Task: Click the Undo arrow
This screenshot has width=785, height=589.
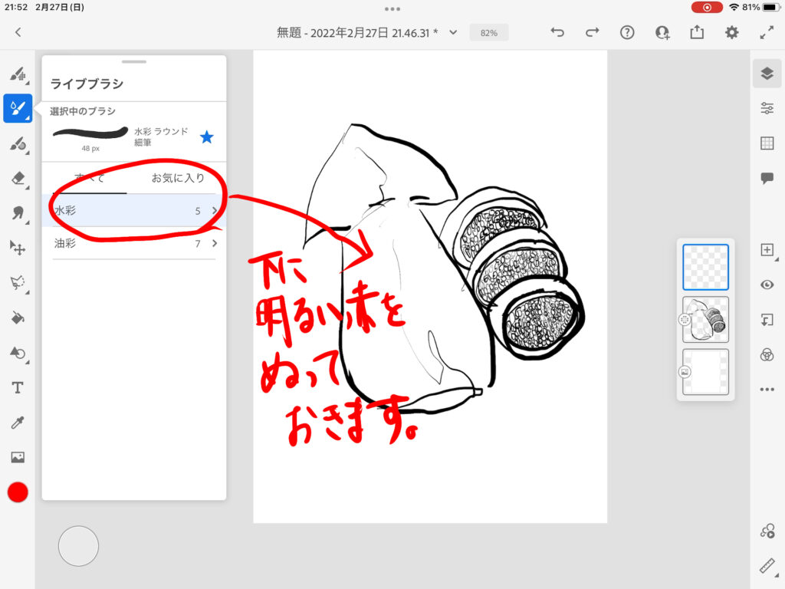Action: coord(557,32)
